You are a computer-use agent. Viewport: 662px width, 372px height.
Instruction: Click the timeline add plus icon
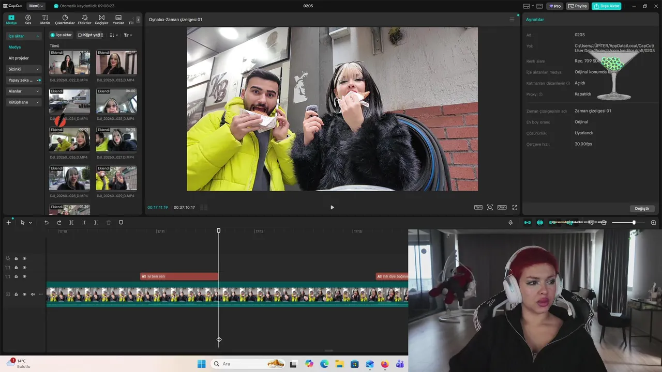click(8, 222)
